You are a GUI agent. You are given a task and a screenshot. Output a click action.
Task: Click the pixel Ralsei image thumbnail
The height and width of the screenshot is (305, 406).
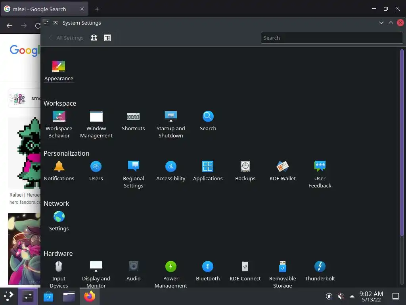[x=24, y=153]
